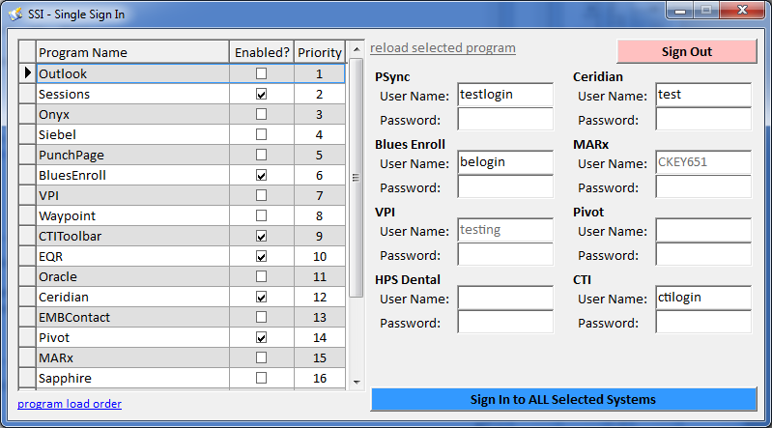This screenshot has height=428, width=772.
Task: Click the PunchPage program name cell
Action: point(132,155)
